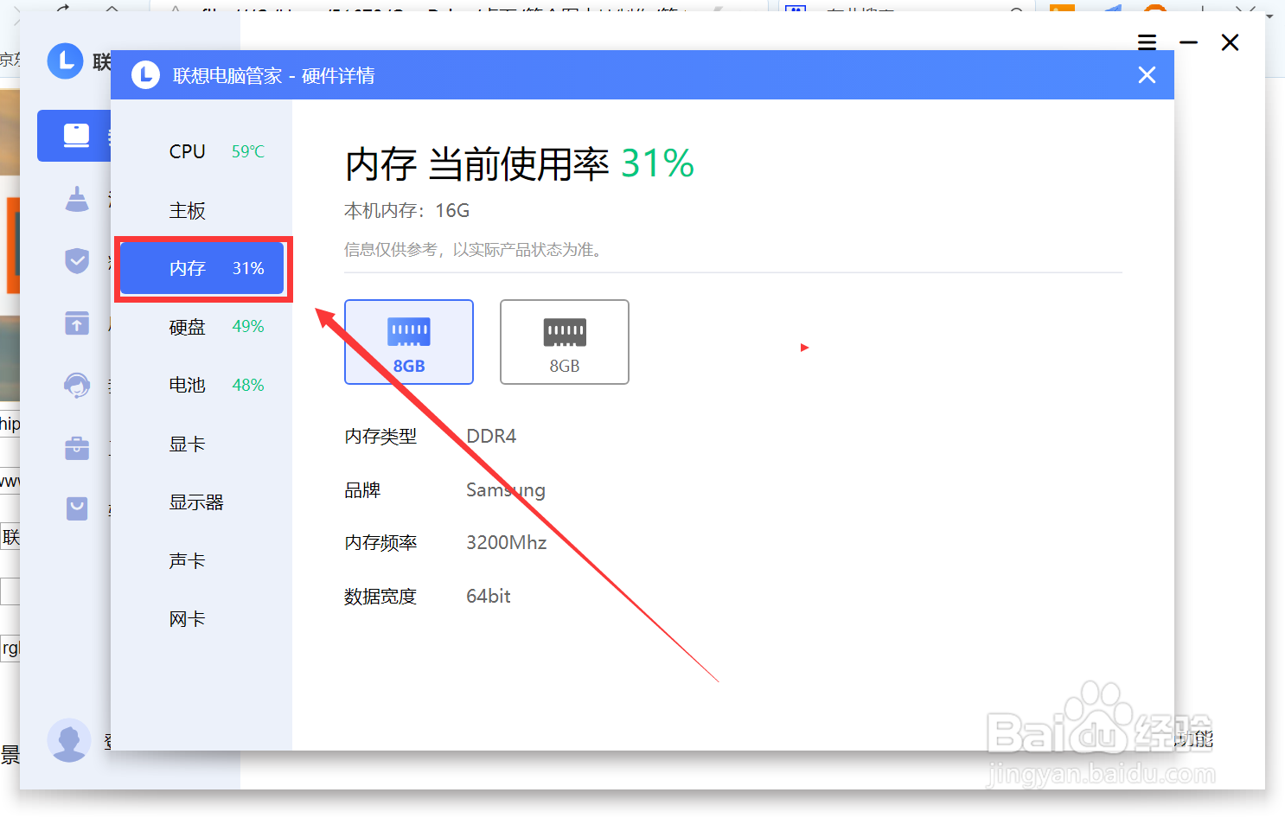Select the 显卡 graphics card entry
1285x818 pixels.
(x=187, y=444)
